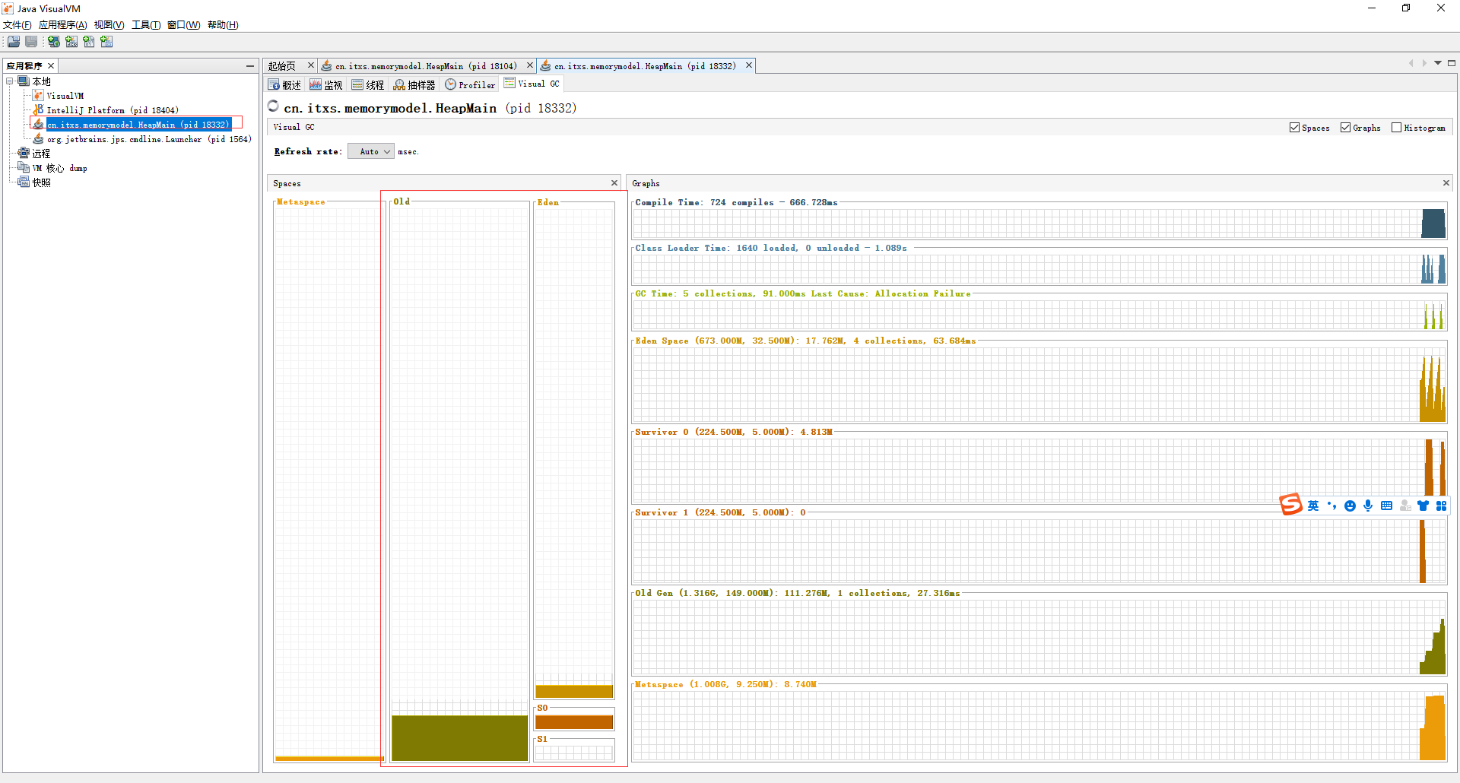Open the 视图(V) menu
This screenshot has height=783, width=1460.
[x=109, y=25]
